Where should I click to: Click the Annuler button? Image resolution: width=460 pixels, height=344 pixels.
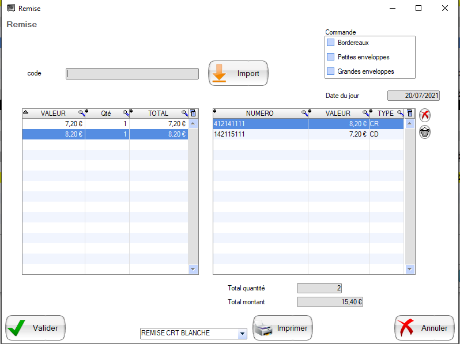tap(424, 328)
